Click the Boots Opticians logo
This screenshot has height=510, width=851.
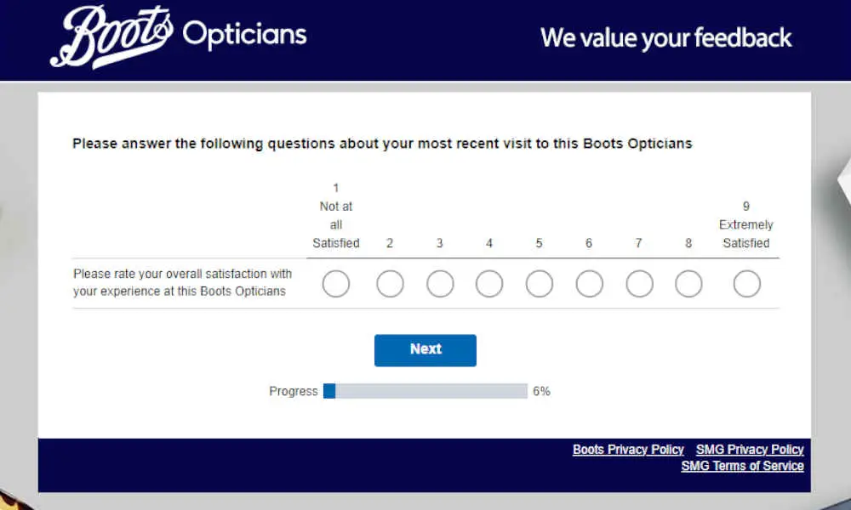pos(179,37)
